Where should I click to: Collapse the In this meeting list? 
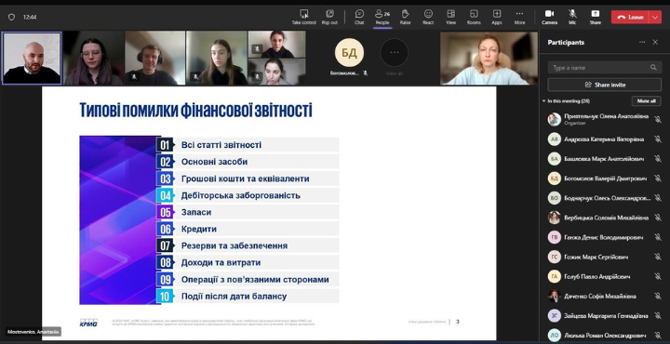(x=544, y=101)
